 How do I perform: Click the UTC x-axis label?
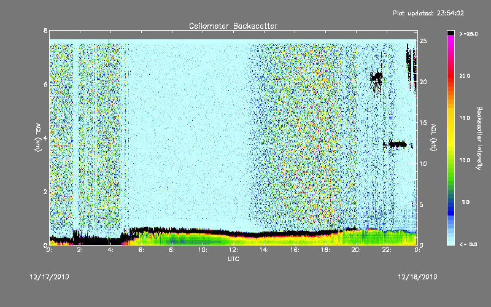233,258
